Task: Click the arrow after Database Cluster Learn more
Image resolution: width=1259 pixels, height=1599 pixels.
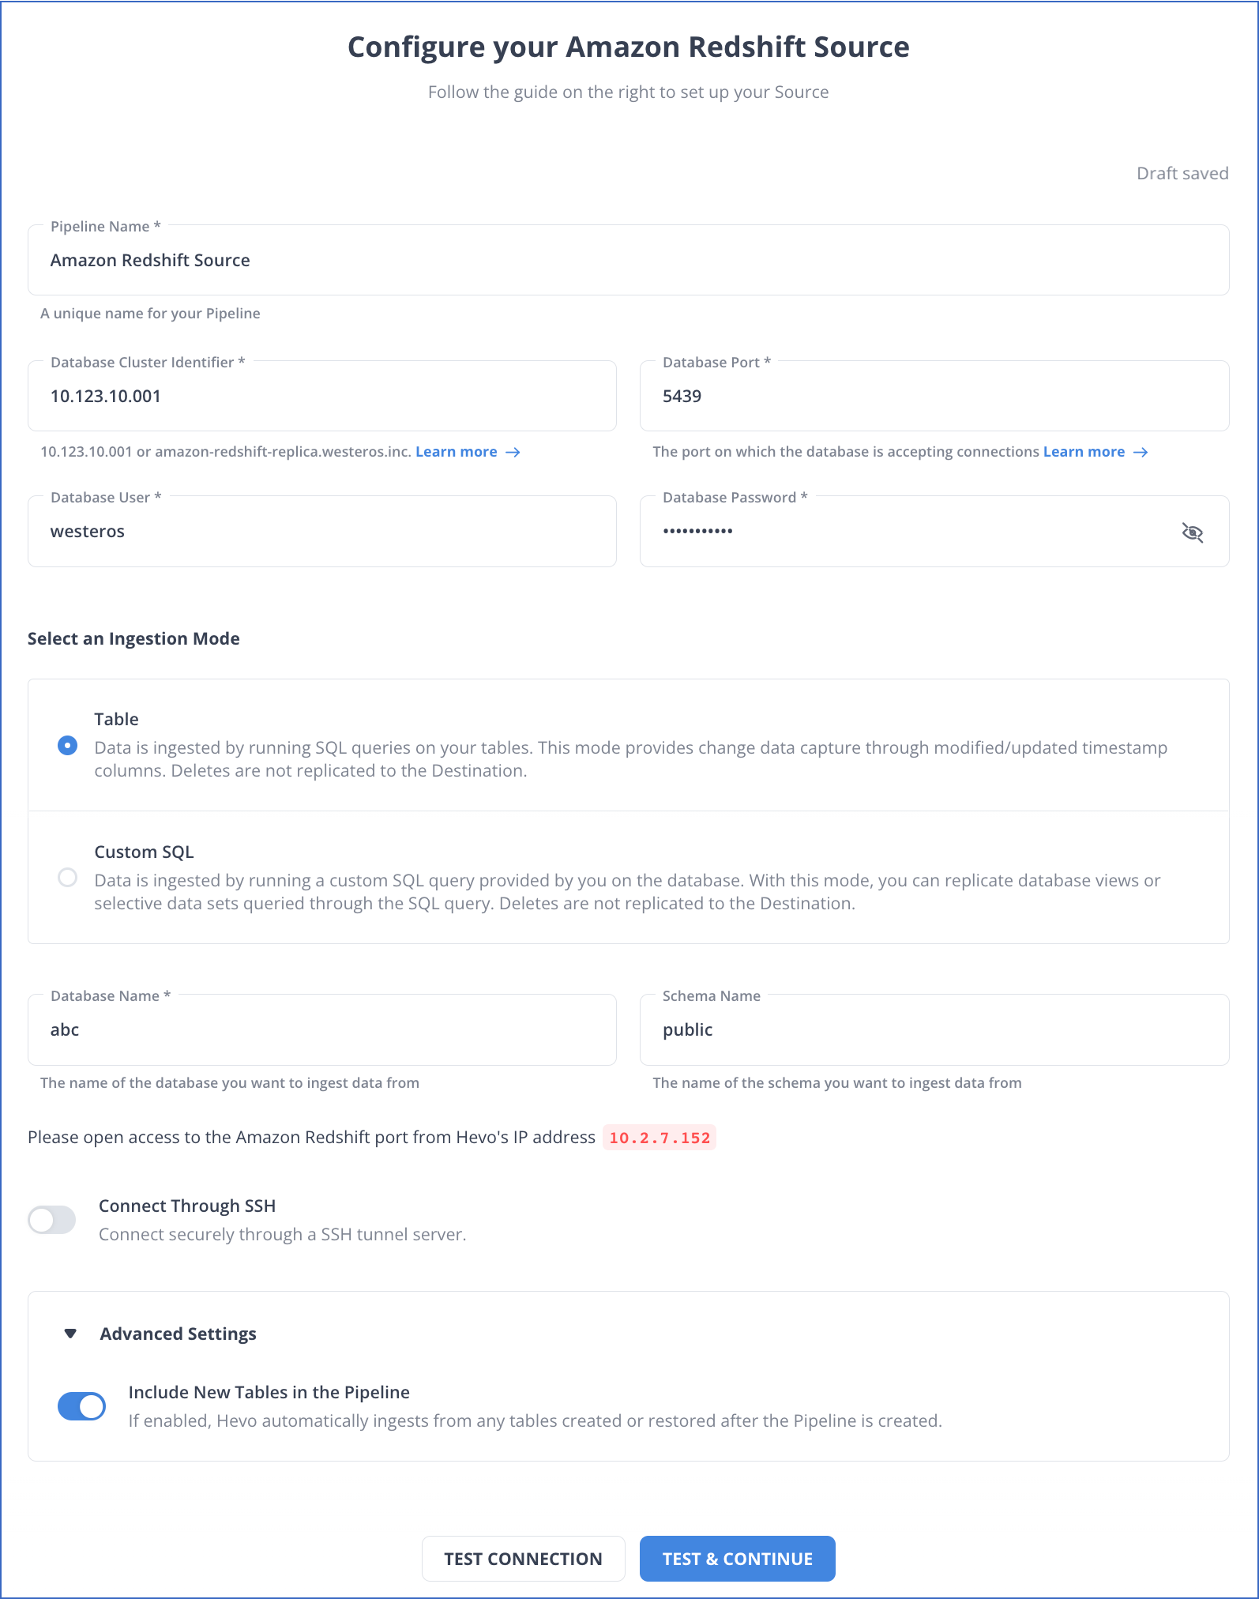Action: pos(513,452)
